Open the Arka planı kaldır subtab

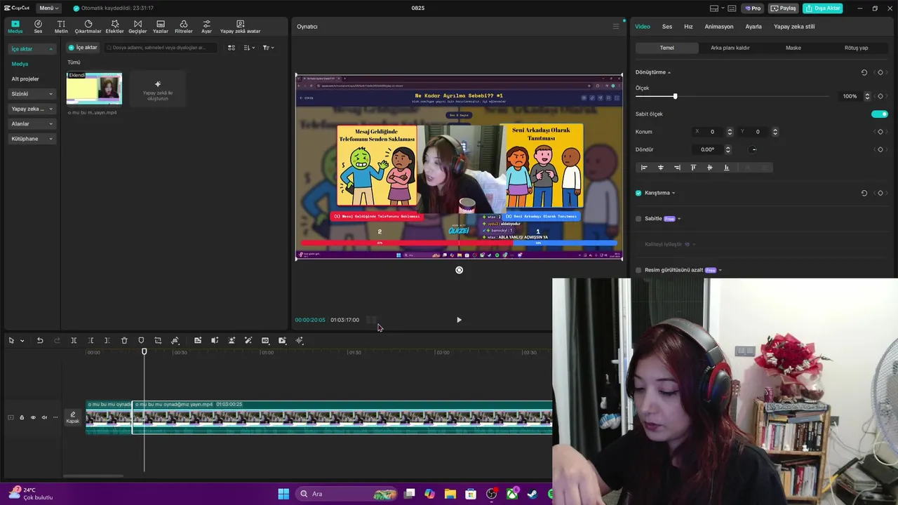click(730, 48)
